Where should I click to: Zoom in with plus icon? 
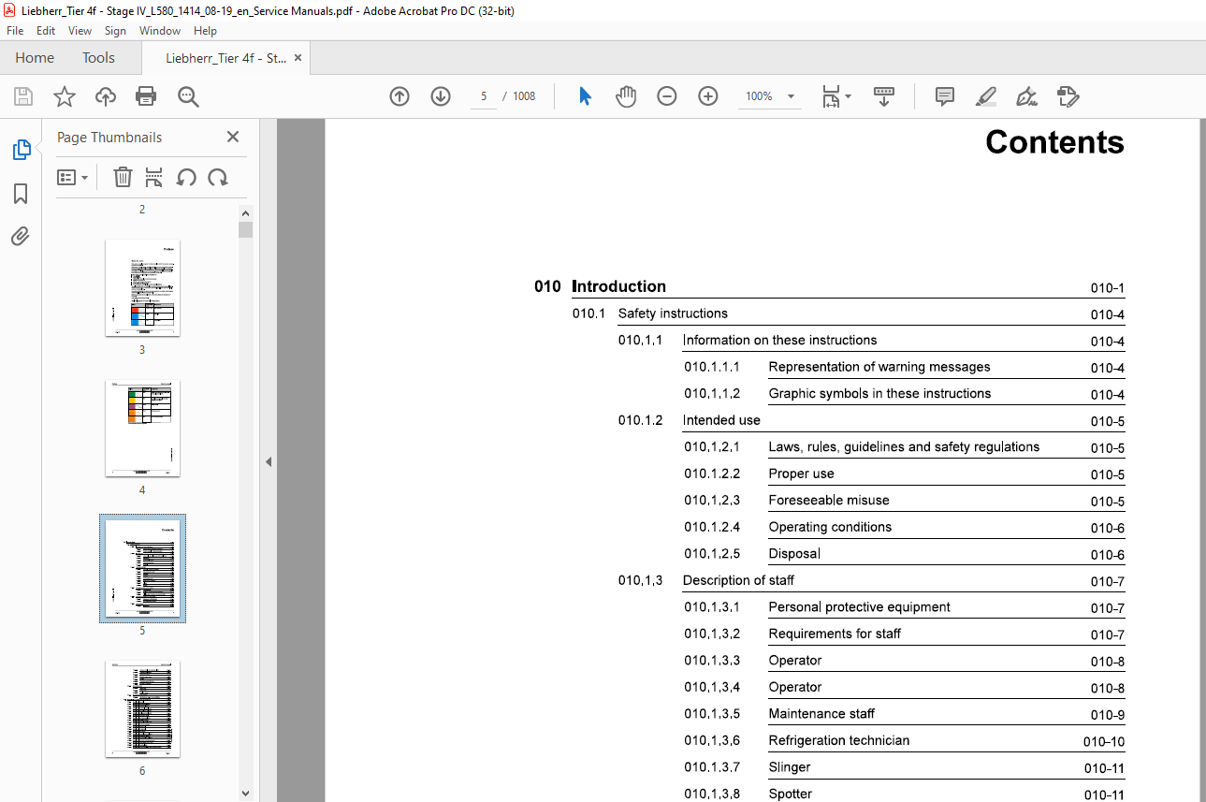(708, 96)
